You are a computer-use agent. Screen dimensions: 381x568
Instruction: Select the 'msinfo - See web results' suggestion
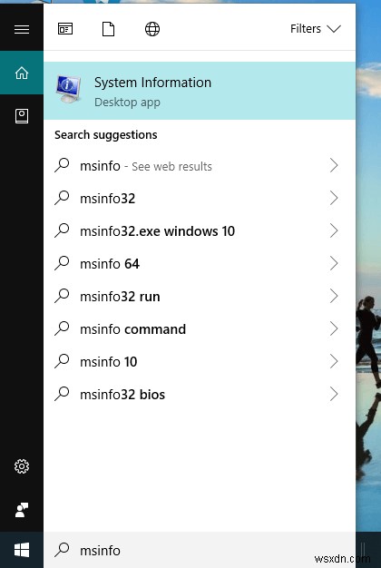click(x=200, y=166)
